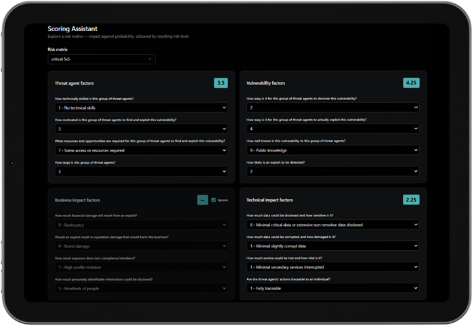Open the dropdown showing Hundreds of people

tap(141, 288)
